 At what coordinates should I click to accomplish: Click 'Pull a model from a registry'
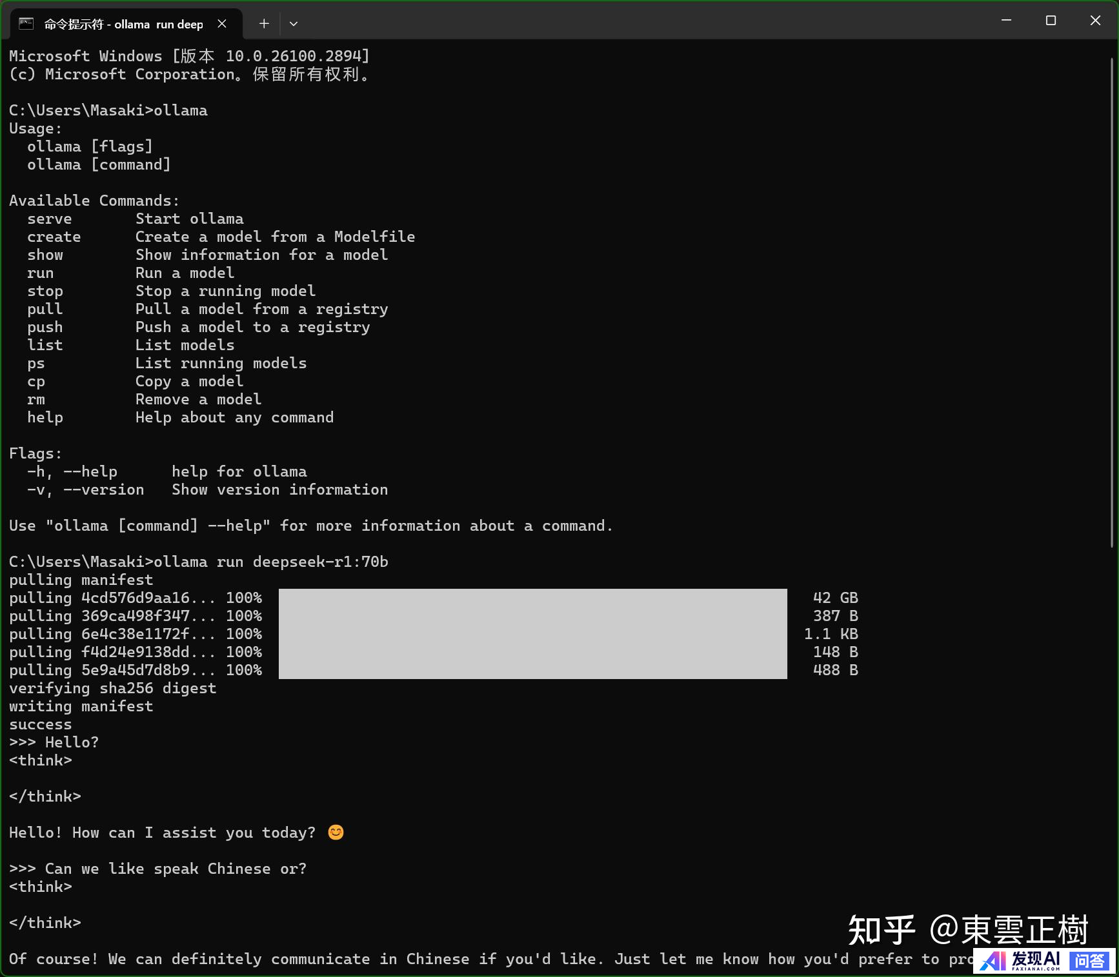click(x=261, y=310)
